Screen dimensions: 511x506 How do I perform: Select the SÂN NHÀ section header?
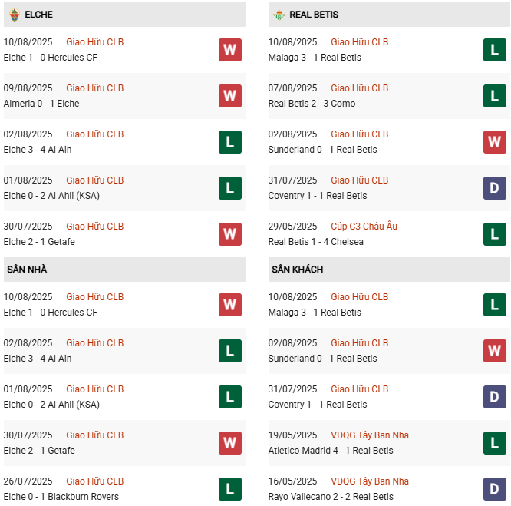[27, 270]
